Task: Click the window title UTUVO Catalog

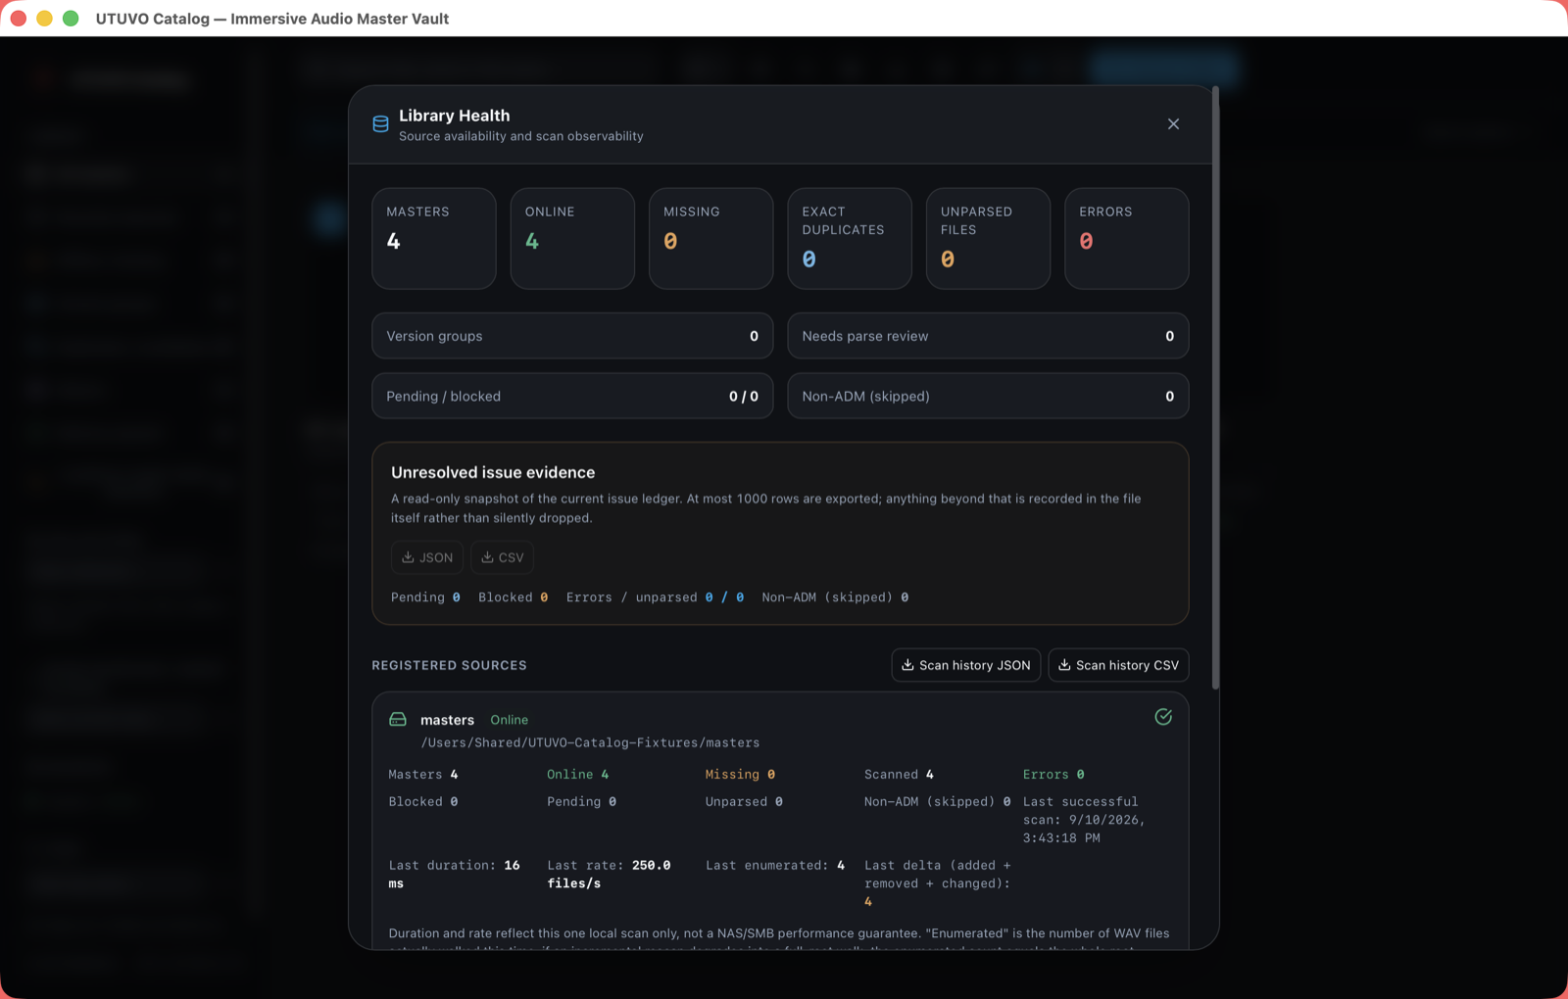Action: (x=272, y=19)
